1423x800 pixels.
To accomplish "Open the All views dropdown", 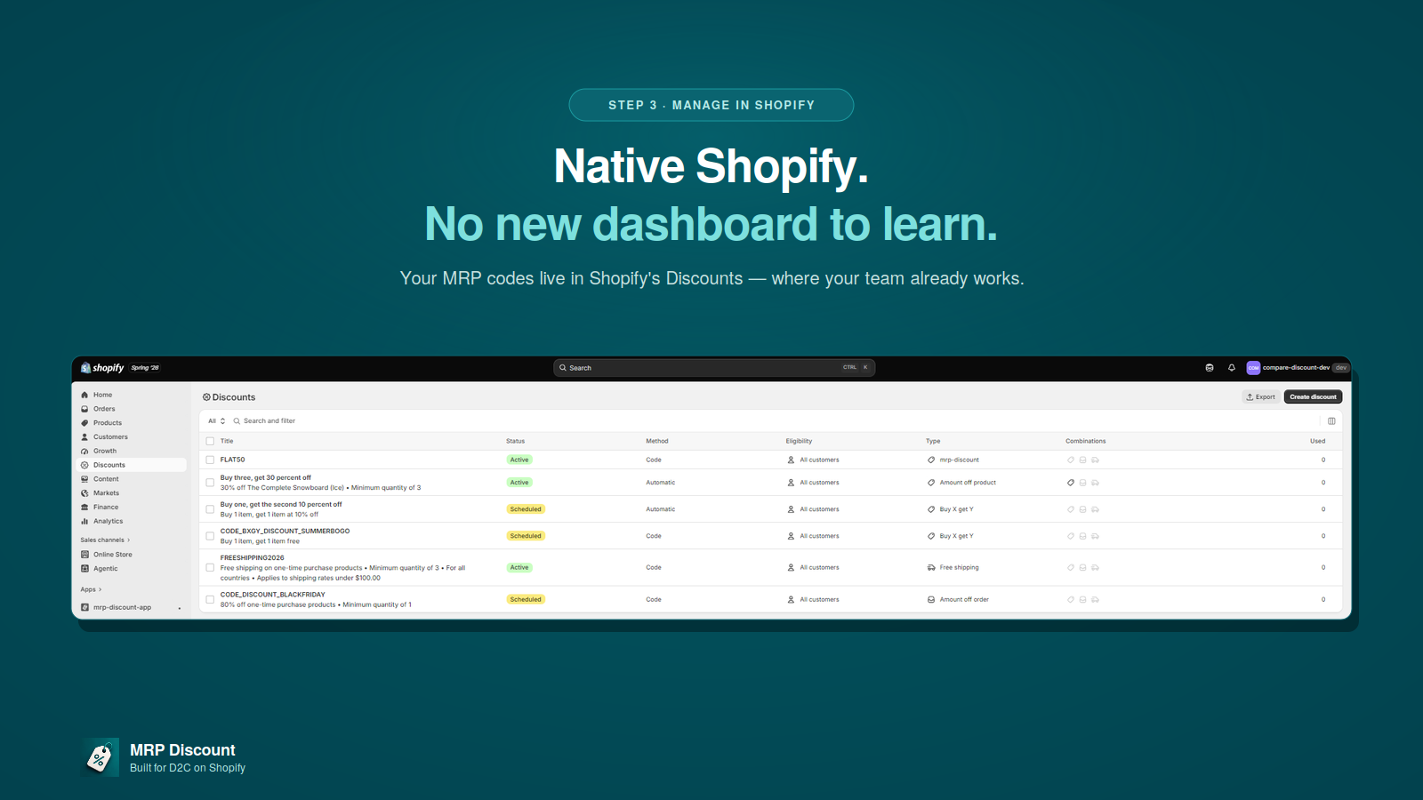I will pyautogui.click(x=216, y=421).
